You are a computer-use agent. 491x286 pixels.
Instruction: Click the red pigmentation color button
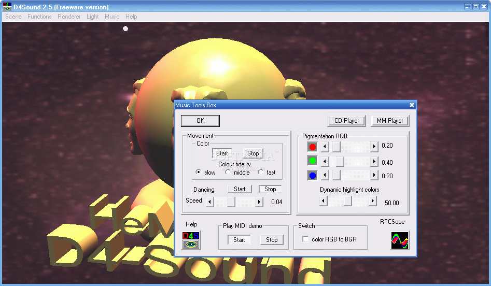coord(313,147)
